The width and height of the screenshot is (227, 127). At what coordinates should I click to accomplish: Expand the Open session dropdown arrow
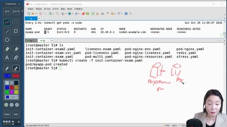[36, 14]
